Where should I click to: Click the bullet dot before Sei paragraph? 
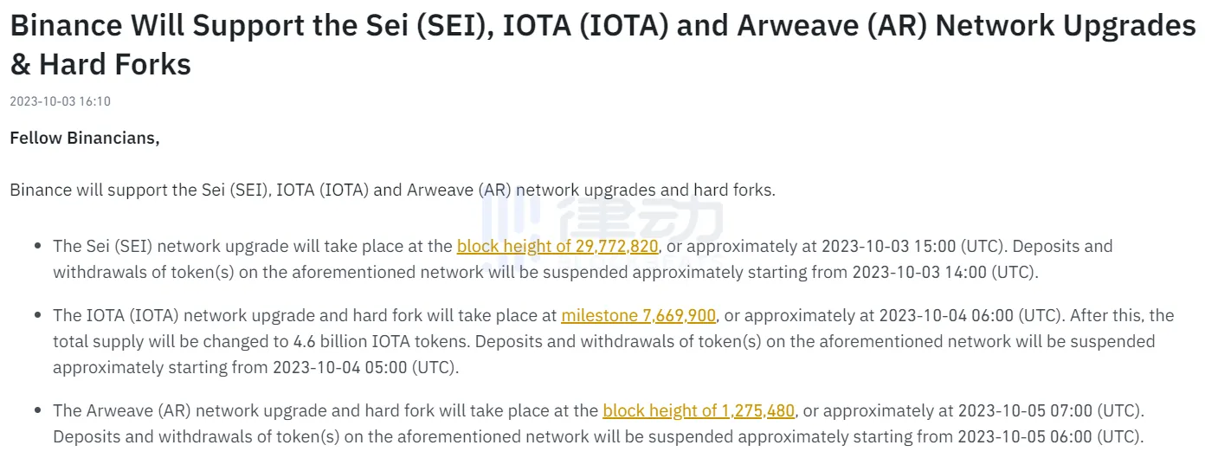click(x=38, y=247)
